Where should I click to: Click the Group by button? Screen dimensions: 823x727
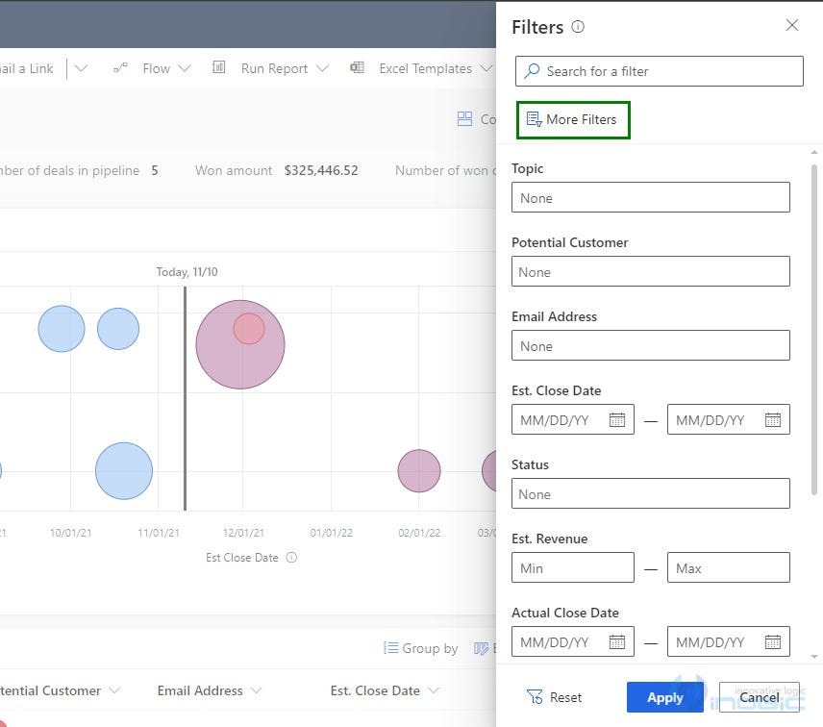coord(420,648)
